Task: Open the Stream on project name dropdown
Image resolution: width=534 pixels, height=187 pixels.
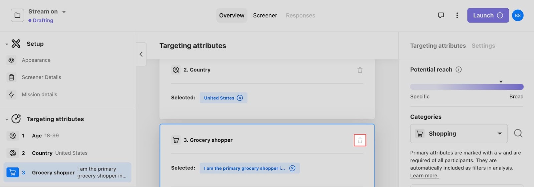Action: click(x=64, y=12)
